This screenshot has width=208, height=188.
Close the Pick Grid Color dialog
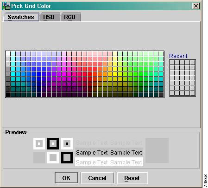[196, 6]
